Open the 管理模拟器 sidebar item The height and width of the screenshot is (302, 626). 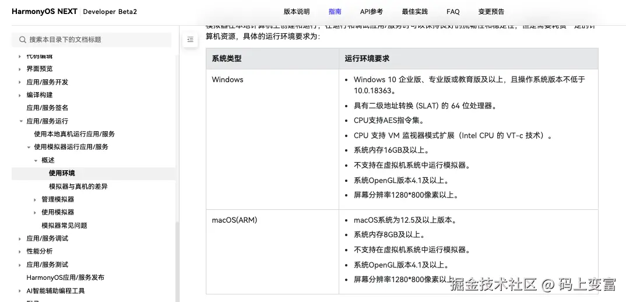pyautogui.click(x=58, y=199)
